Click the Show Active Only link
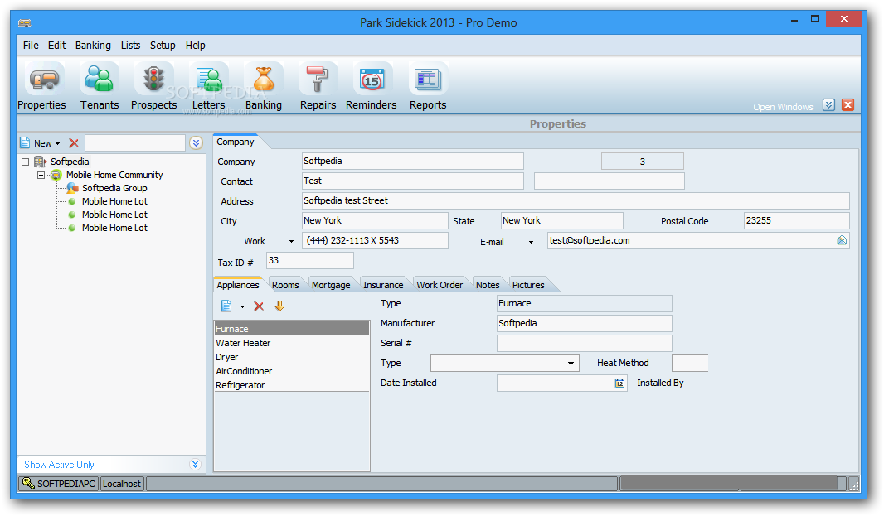The image size is (884, 516). (x=59, y=464)
